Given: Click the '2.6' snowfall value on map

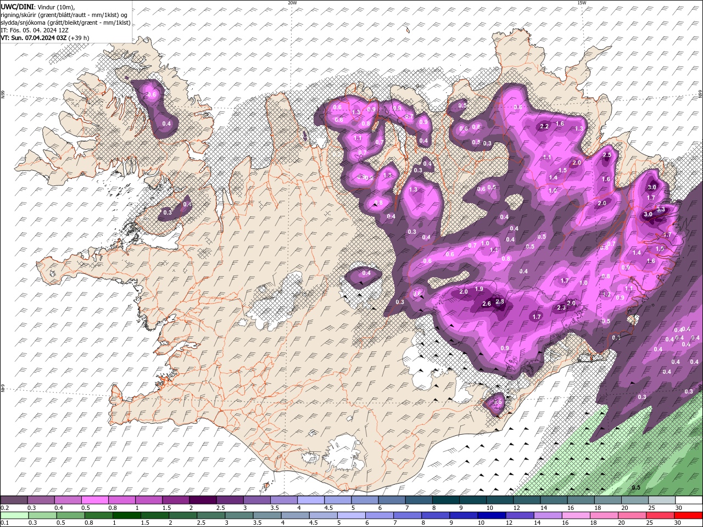Looking at the screenshot, I should [486, 304].
